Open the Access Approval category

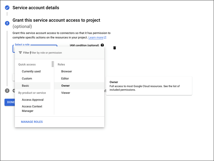click(x=33, y=100)
